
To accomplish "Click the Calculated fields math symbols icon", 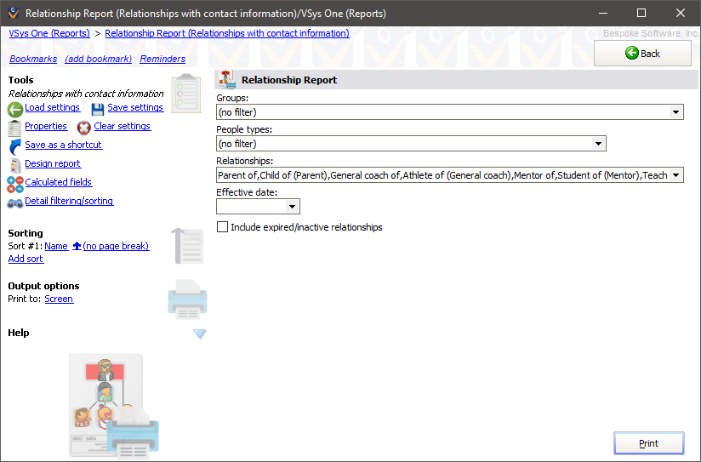I will (x=15, y=184).
